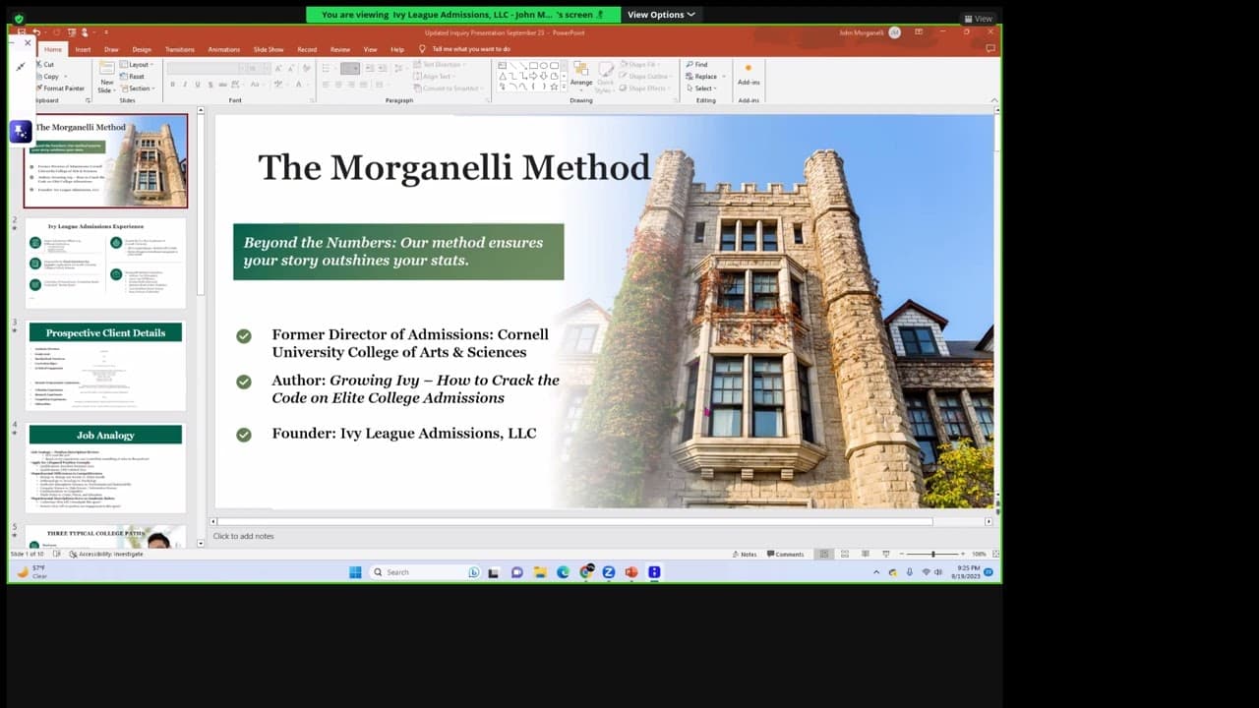
Task: Open the Animations tab
Action: tap(223, 49)
